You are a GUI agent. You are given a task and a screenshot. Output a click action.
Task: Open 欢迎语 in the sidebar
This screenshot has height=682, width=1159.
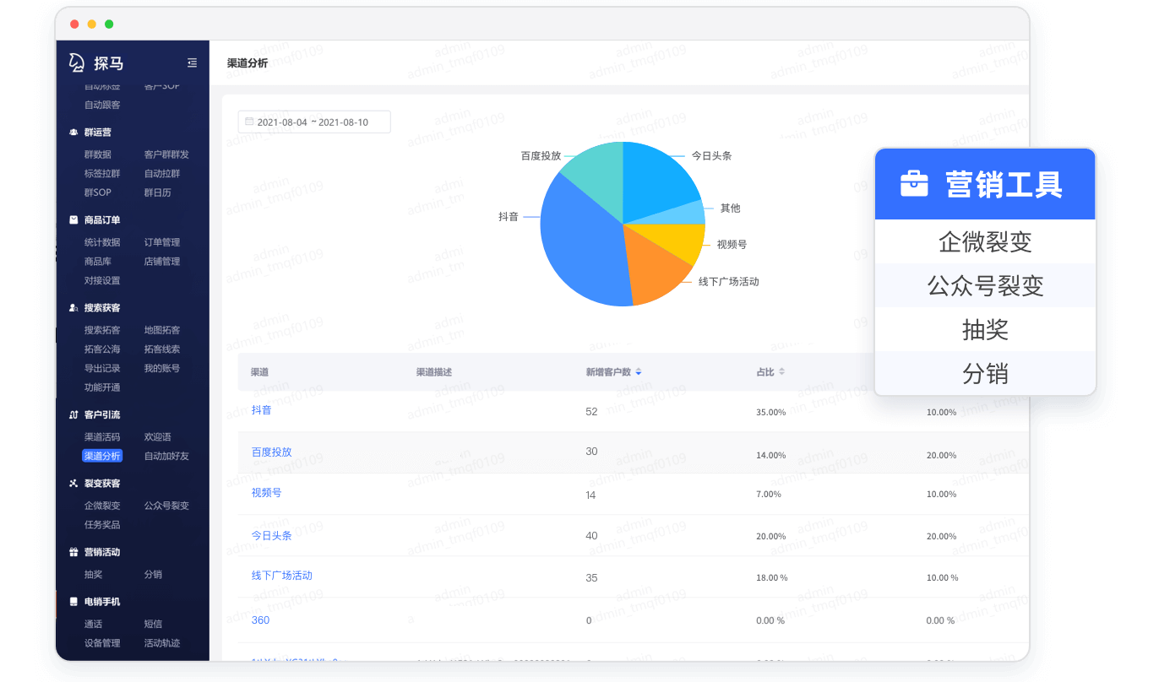[157, 437]
